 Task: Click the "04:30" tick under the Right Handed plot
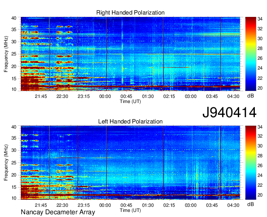pyautogui.click(x=233, y=96)
